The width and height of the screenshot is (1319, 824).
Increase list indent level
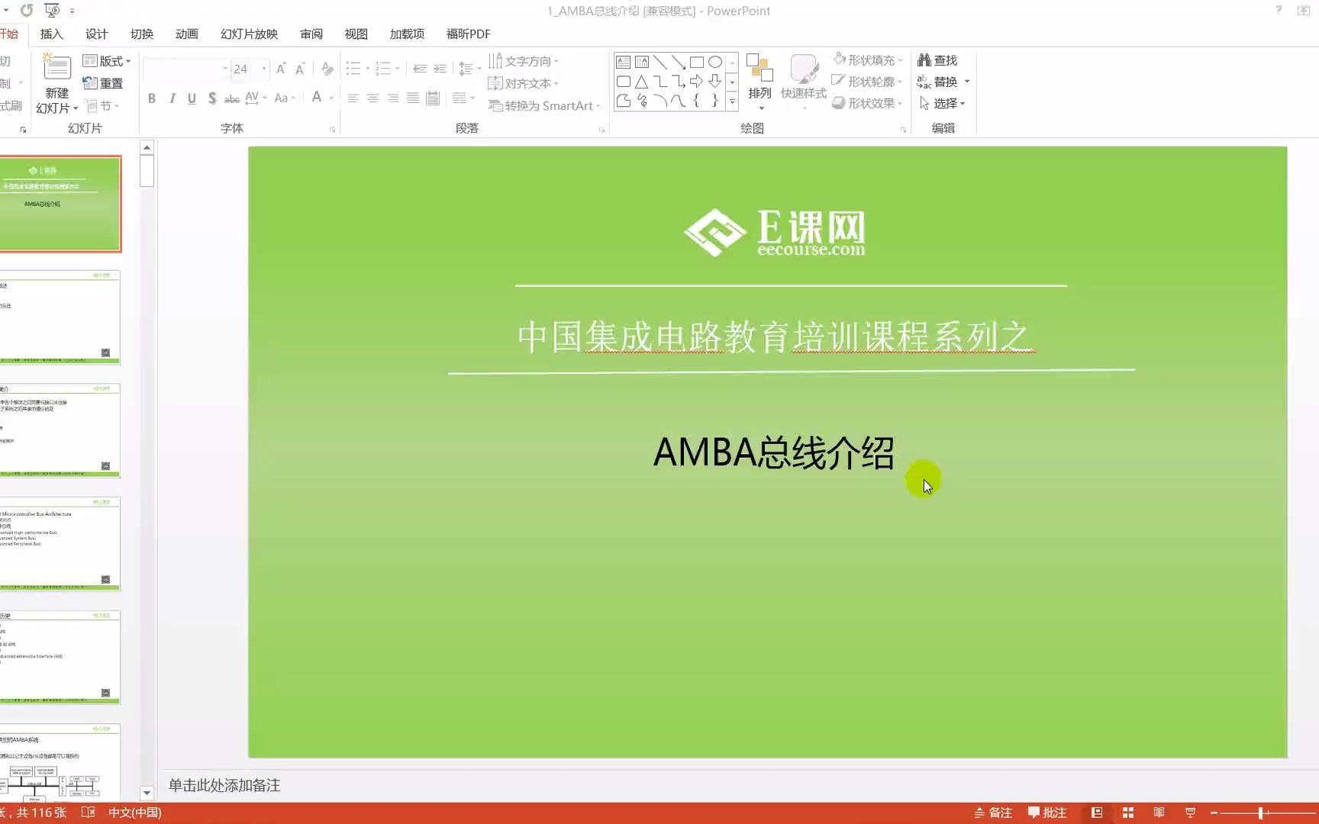point(440,69)
